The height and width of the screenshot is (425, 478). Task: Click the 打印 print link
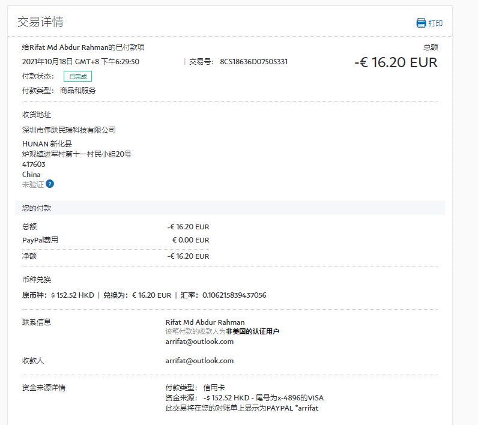tap(435, 23)
